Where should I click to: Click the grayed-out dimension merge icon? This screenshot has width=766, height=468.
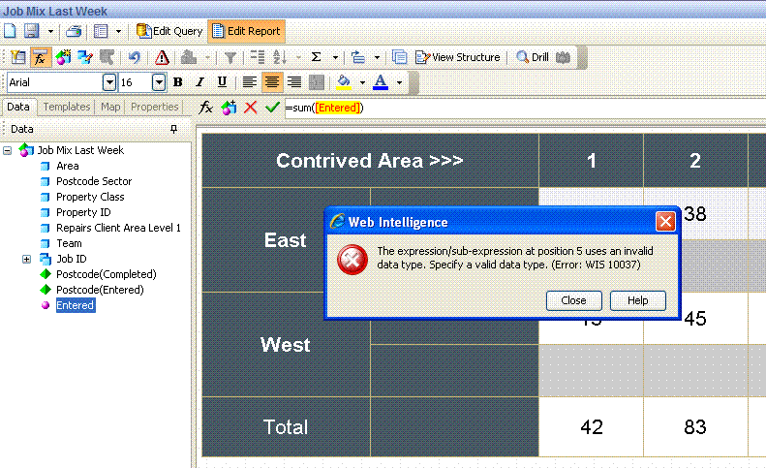[107, 57]
